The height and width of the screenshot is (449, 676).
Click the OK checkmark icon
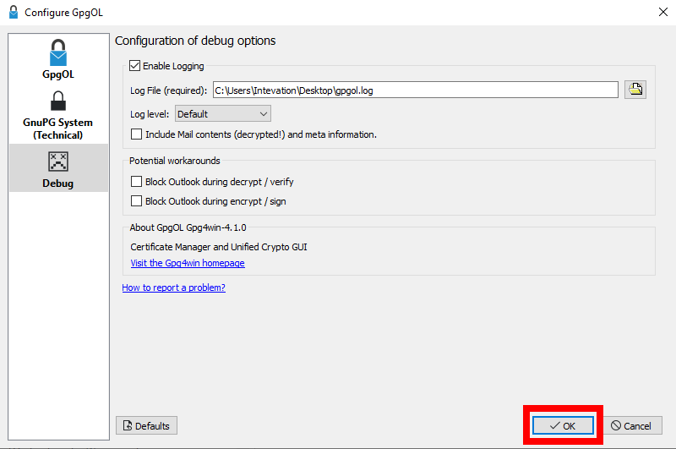(554, 426)
